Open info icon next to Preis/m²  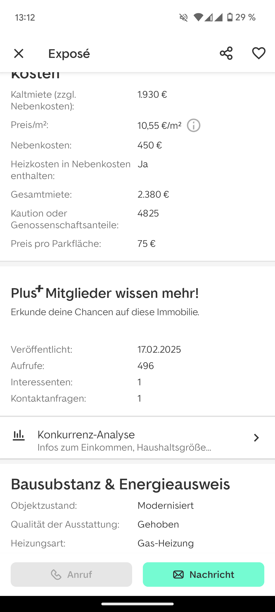click(x=194, y=125)
